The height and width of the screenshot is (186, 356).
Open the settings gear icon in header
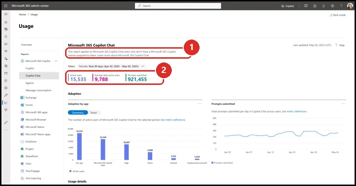(x=333, y=6)
